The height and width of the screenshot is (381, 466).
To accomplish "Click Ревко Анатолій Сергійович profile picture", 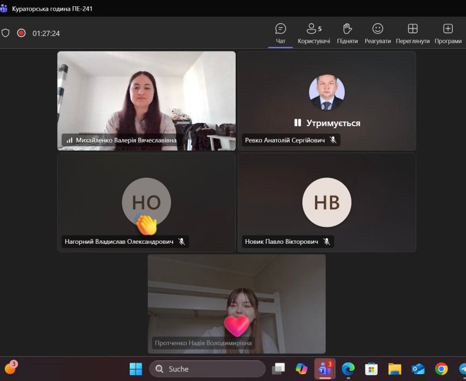I will tap(327, 92).
